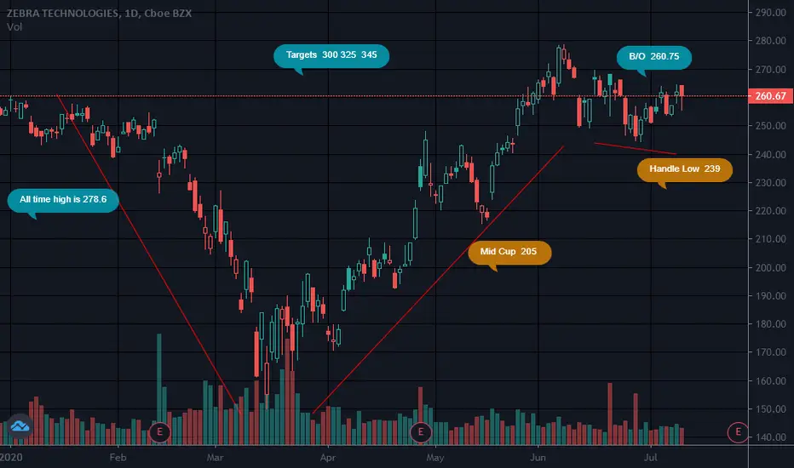Click the Vol indicator label
The width and height of the screenshot is (794, 468).
14,26
